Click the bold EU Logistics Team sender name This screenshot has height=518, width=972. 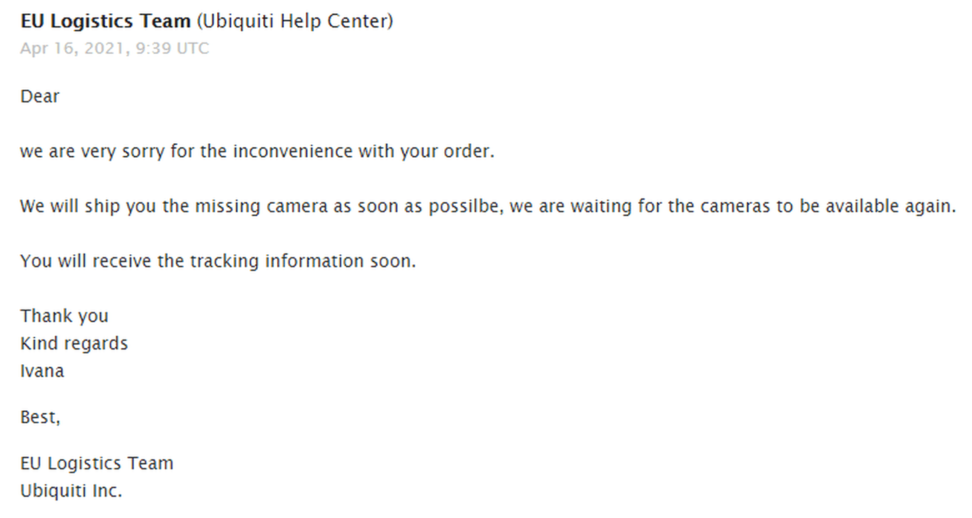(x=105, y=21)
